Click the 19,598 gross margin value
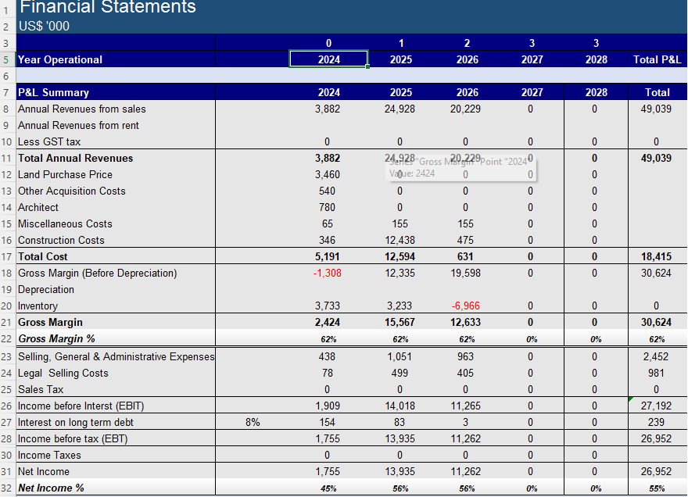This screenshot has height=497, width=688. point(465,274)
